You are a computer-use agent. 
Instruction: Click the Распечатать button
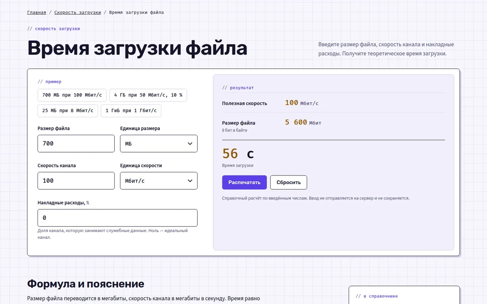click(245, 182)
